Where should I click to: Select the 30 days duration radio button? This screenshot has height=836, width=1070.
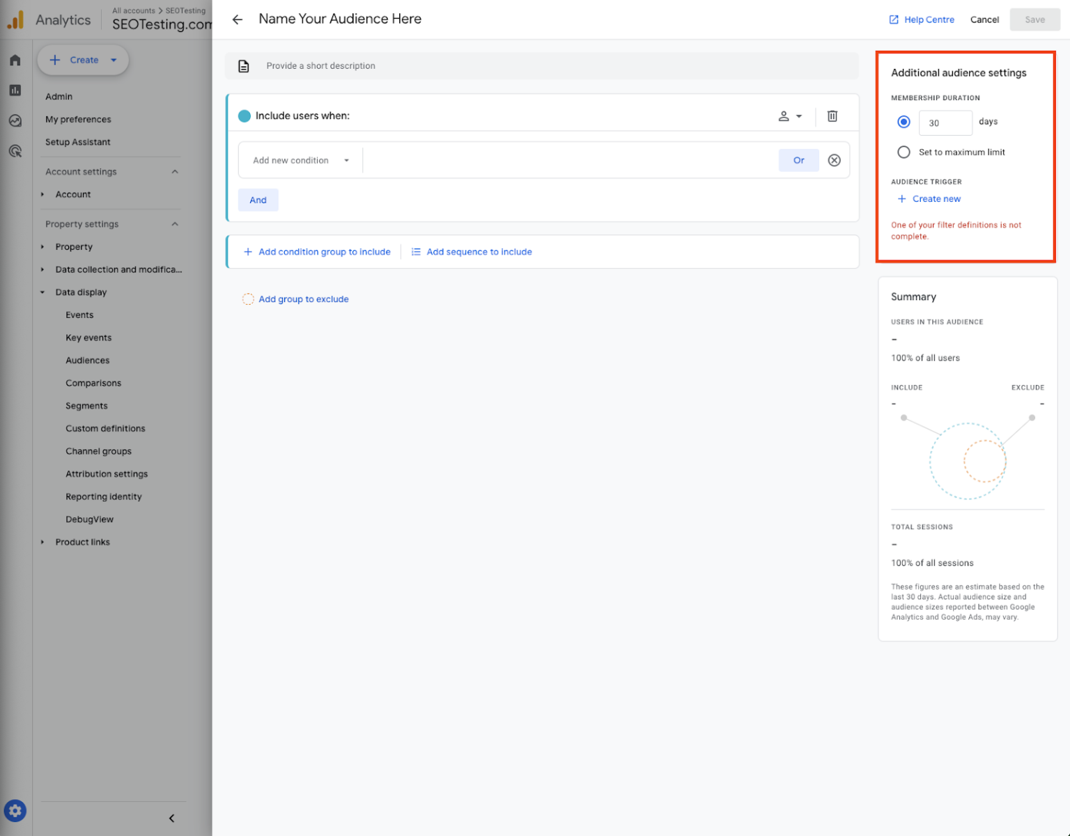(904, 122)
